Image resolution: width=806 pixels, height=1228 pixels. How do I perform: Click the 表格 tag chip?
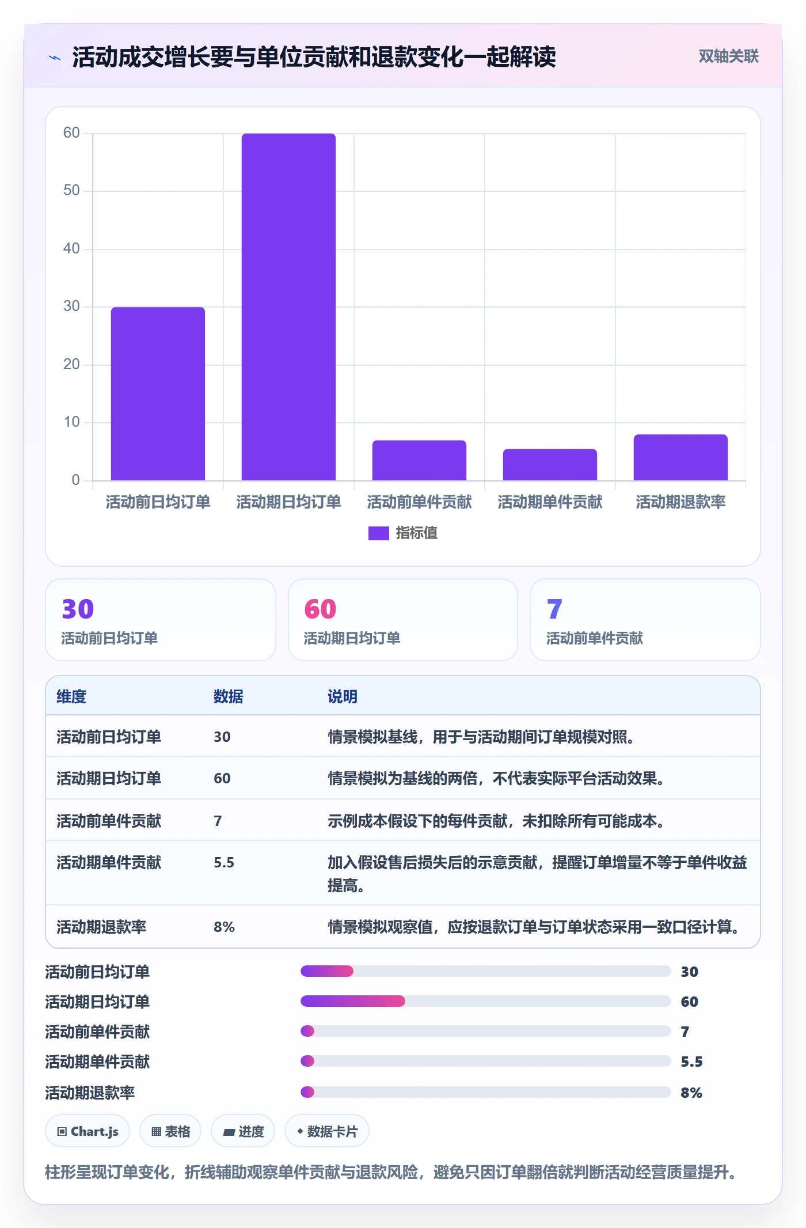[x=170, y=1131]
